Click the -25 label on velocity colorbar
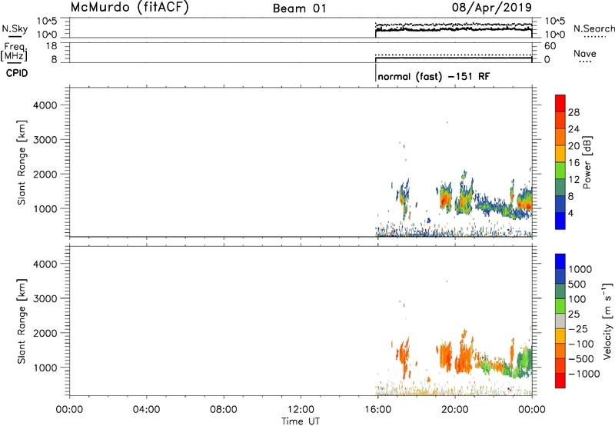 click(x=578, y=328)
